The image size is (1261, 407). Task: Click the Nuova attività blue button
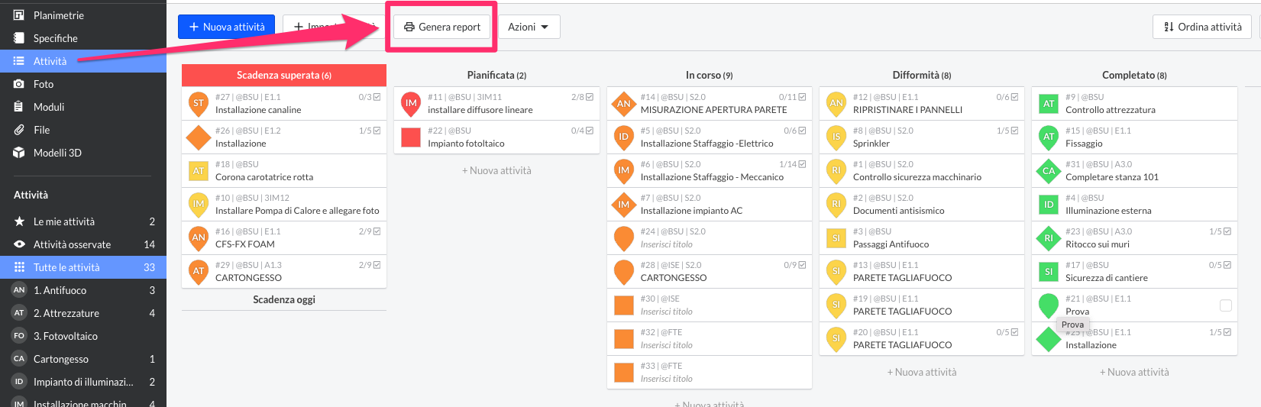tap(226, 27)
